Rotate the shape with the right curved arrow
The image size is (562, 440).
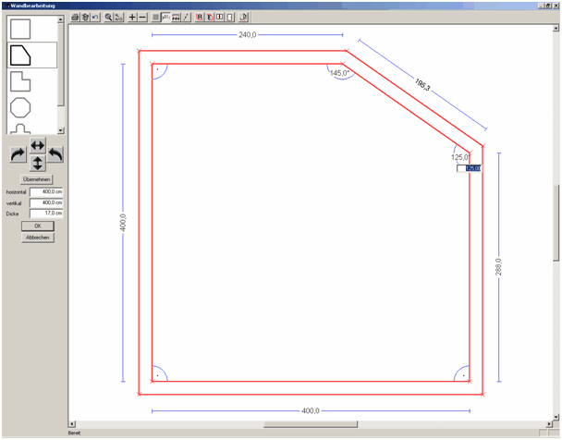(18, 154)
